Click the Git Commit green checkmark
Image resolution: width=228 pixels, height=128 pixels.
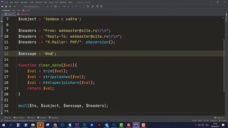(72, 6)
